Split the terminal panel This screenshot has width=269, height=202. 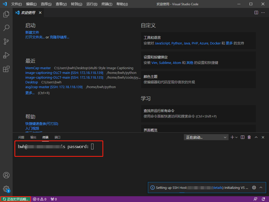tap(242, 137)
